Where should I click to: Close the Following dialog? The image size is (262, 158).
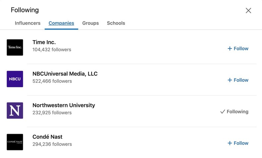248,11
